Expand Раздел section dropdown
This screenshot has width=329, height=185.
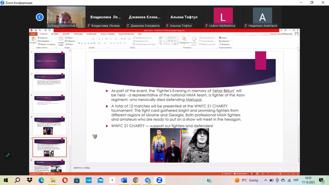[x=70, y=44]
